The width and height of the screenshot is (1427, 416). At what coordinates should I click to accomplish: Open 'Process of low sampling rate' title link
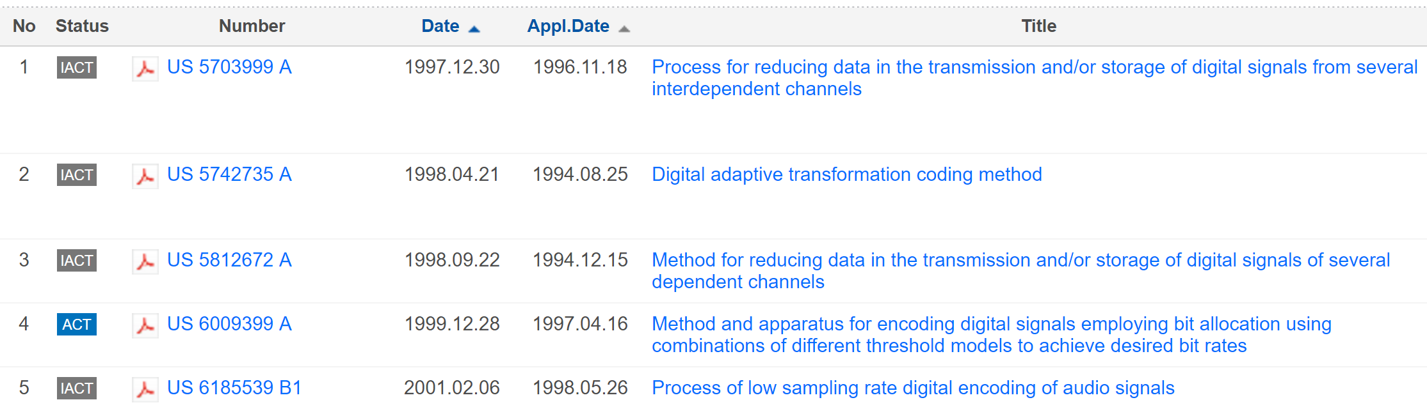coord(913,388)
